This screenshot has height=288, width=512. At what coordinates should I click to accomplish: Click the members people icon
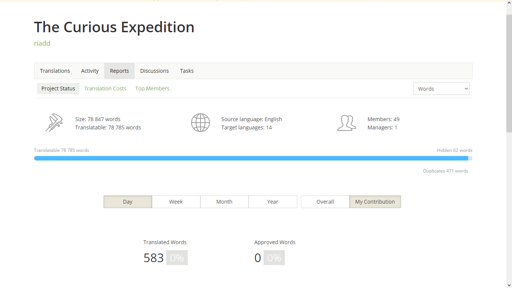coord(346,123)
